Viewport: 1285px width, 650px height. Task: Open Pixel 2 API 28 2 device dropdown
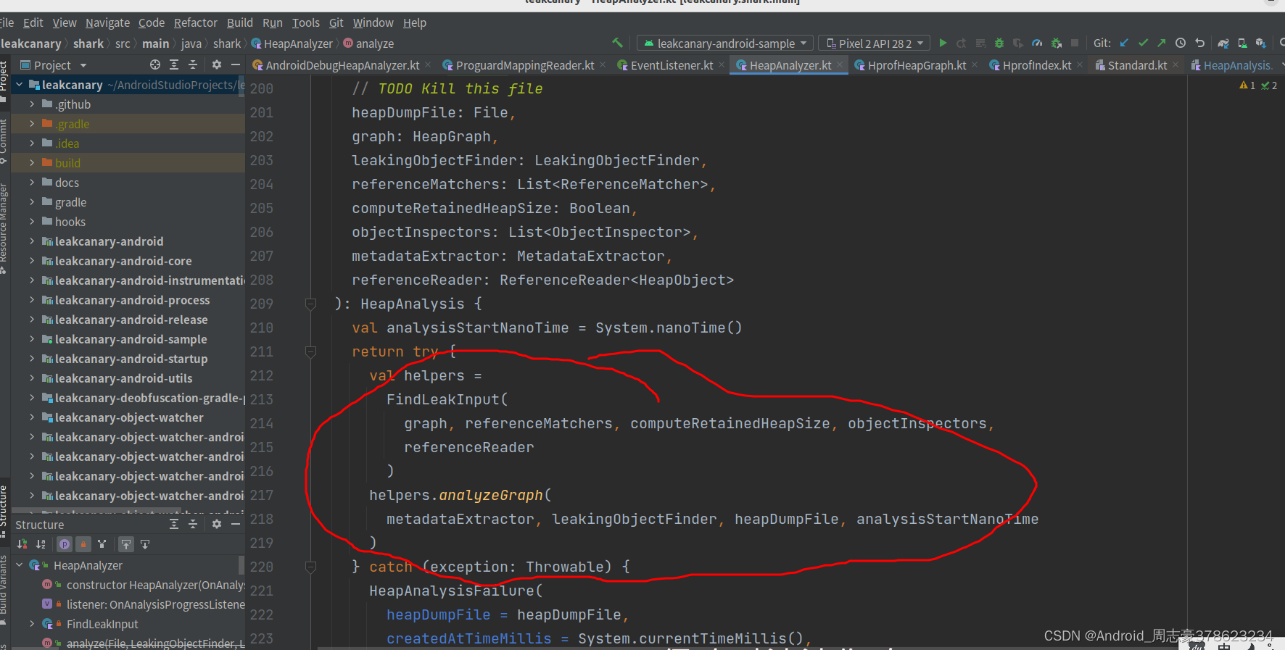click(x=875, y=43)
